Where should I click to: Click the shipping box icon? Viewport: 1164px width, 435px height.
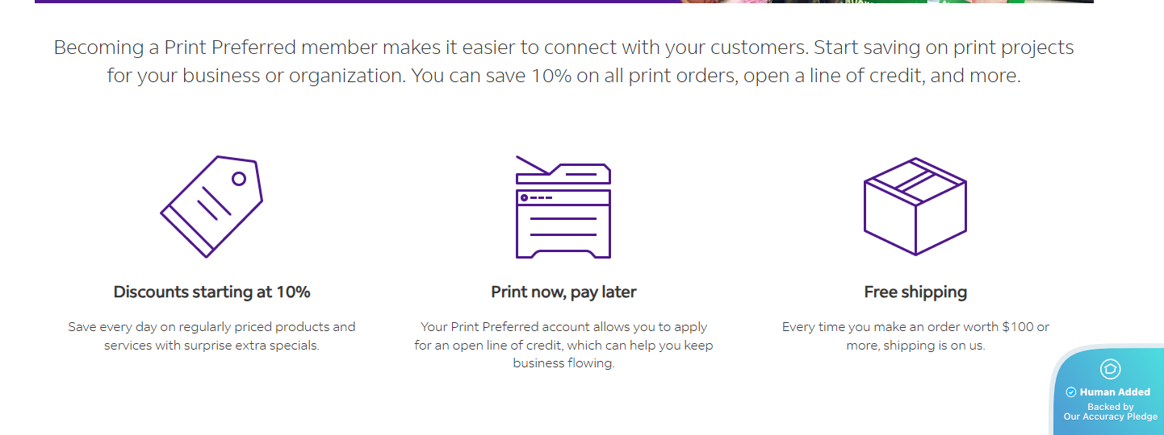[915, 206]
